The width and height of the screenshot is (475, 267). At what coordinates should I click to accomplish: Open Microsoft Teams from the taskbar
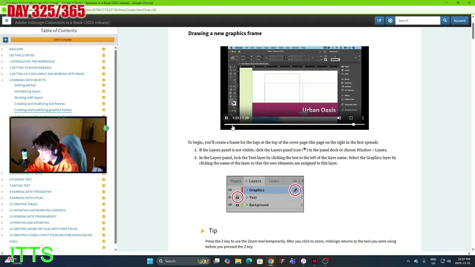293,261
